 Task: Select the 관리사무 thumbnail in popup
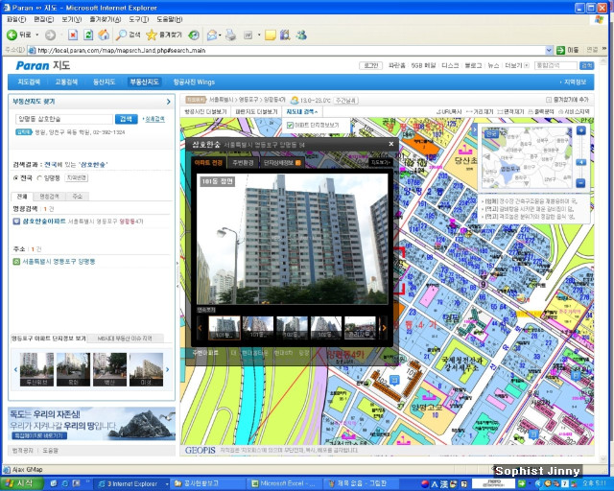pos(360,328)
